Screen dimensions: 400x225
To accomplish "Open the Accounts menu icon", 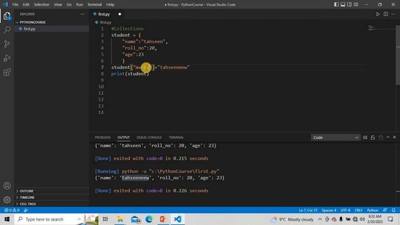I will pyautogui.click(x=7, y=186).
